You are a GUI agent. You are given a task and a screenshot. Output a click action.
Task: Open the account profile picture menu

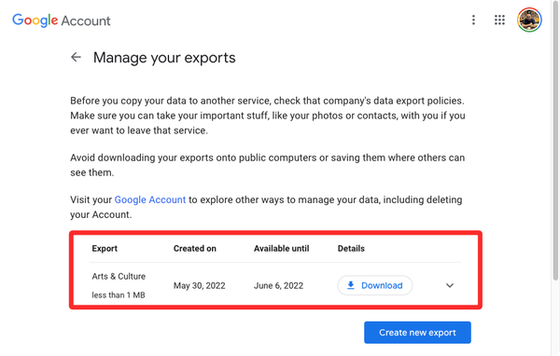click(529, 20)
